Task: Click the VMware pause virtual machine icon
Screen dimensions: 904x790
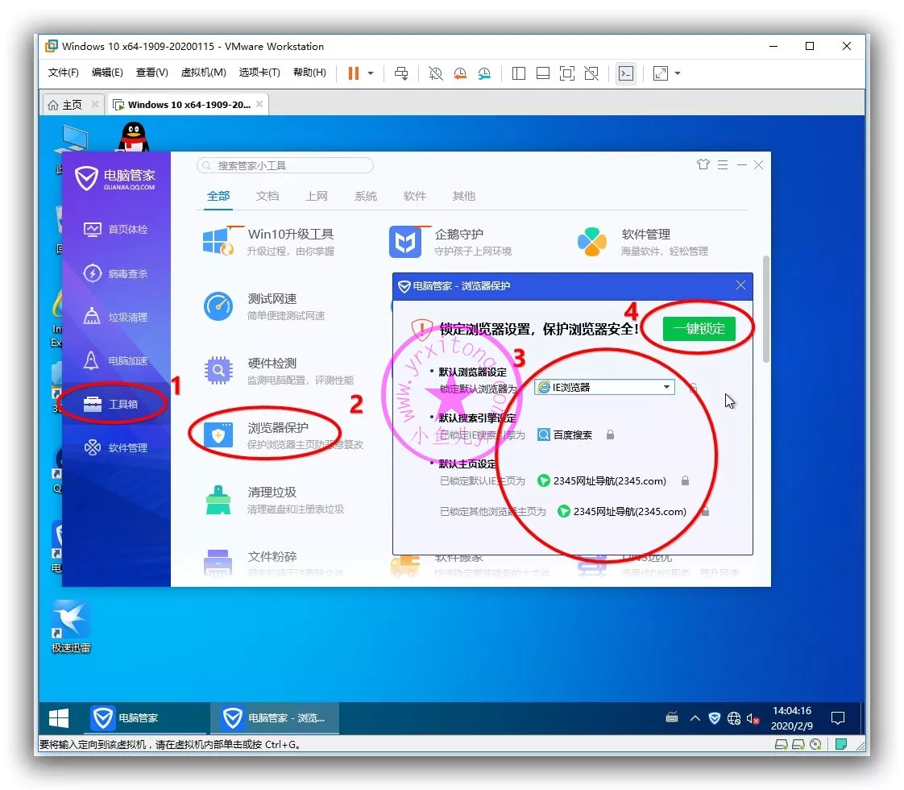Action: [353, 73]
